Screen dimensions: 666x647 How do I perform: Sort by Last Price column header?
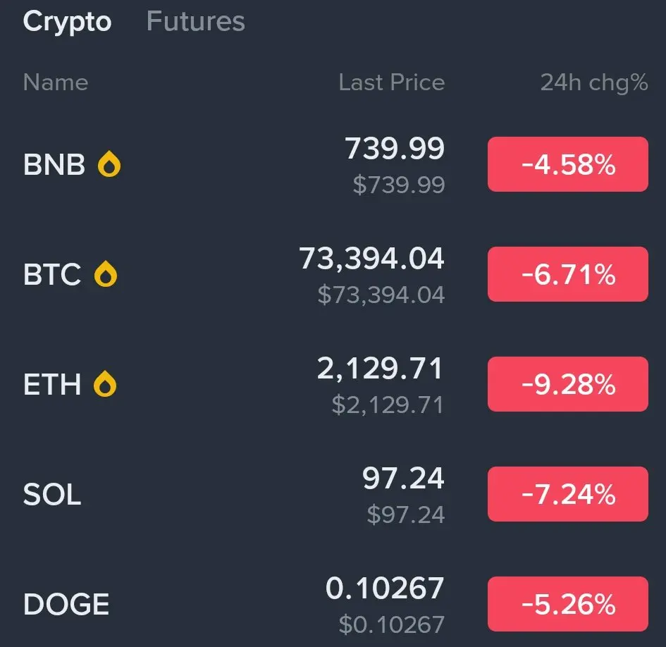tap(391, 82)
